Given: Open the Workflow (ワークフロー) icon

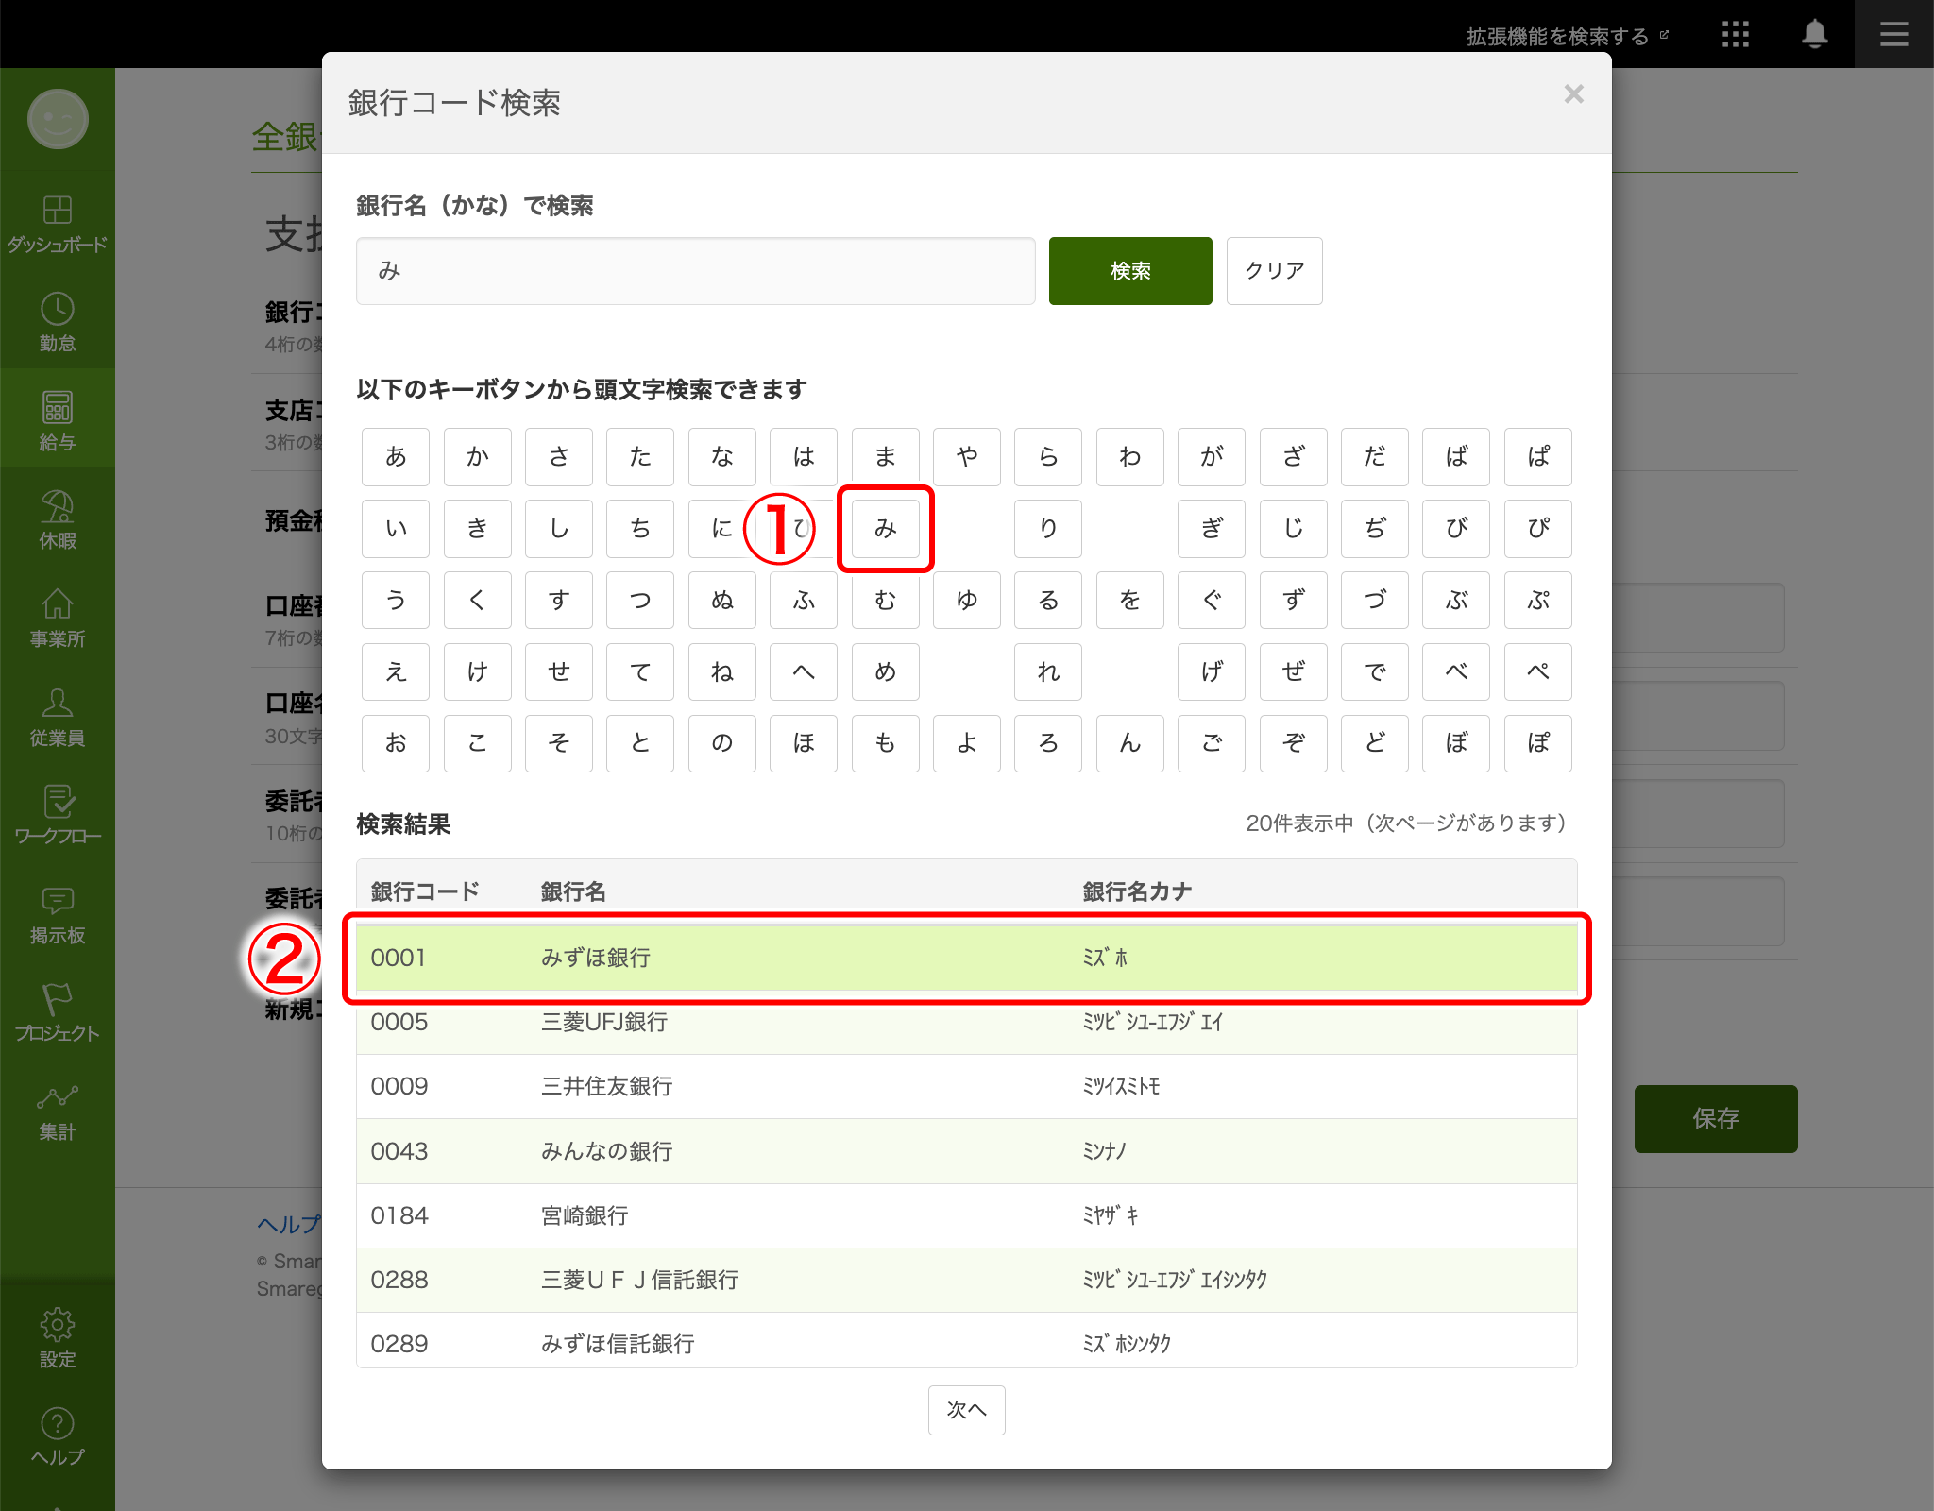Looking at the screenshot, I should [58, 814].
